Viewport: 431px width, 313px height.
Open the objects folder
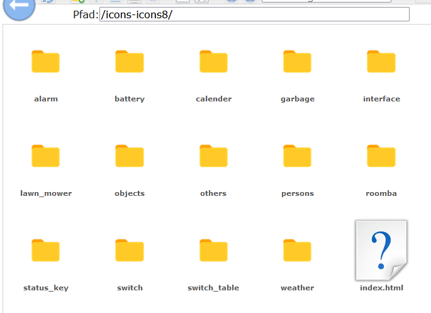130,156
